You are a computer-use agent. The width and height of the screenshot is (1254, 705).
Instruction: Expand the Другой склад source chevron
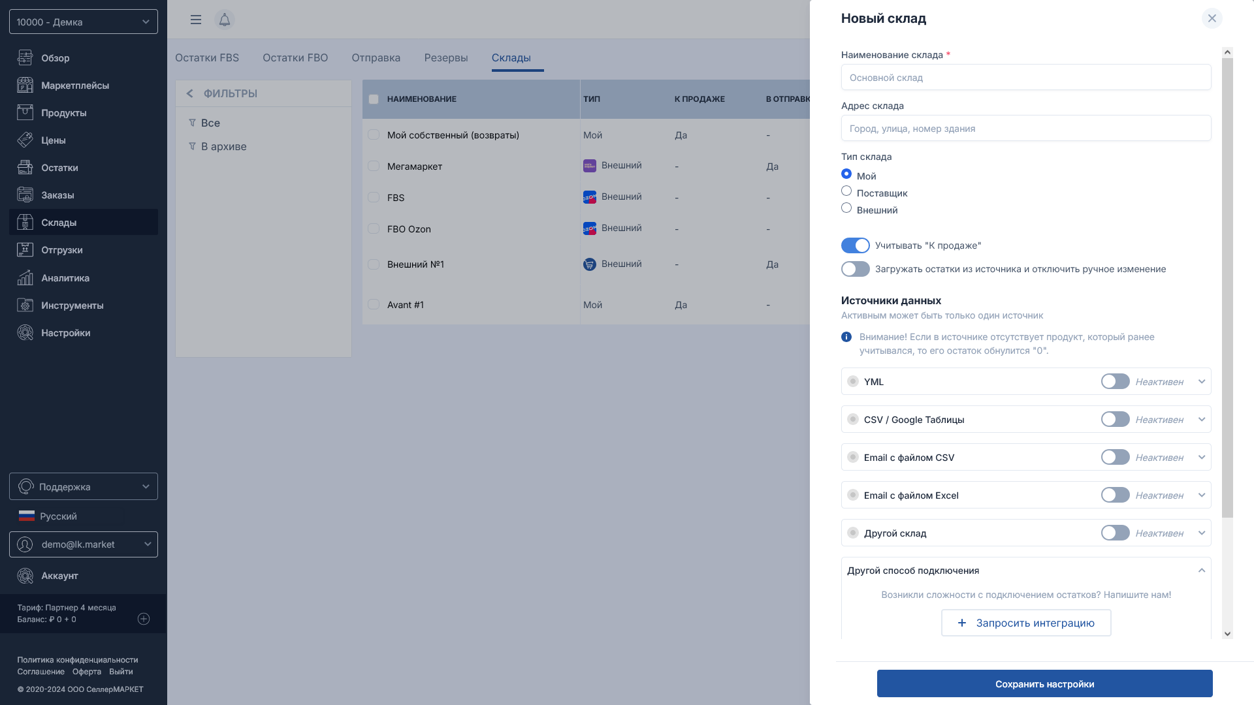1202,533
